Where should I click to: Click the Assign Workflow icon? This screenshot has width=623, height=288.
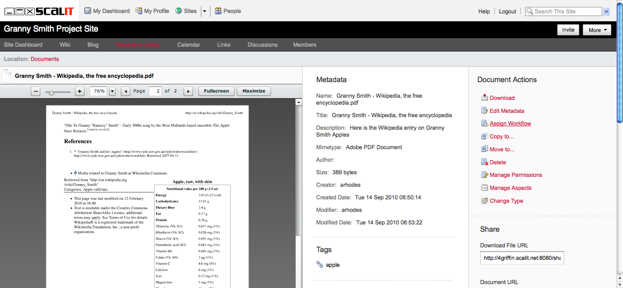click(485, 124)
